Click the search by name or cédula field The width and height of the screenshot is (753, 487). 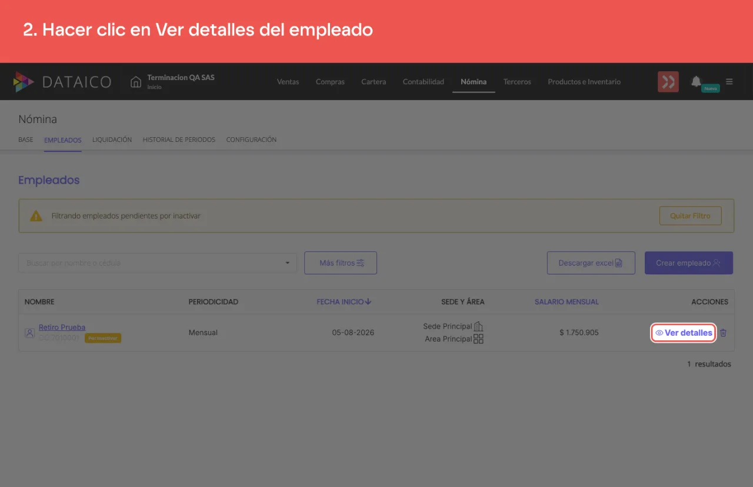158,263
